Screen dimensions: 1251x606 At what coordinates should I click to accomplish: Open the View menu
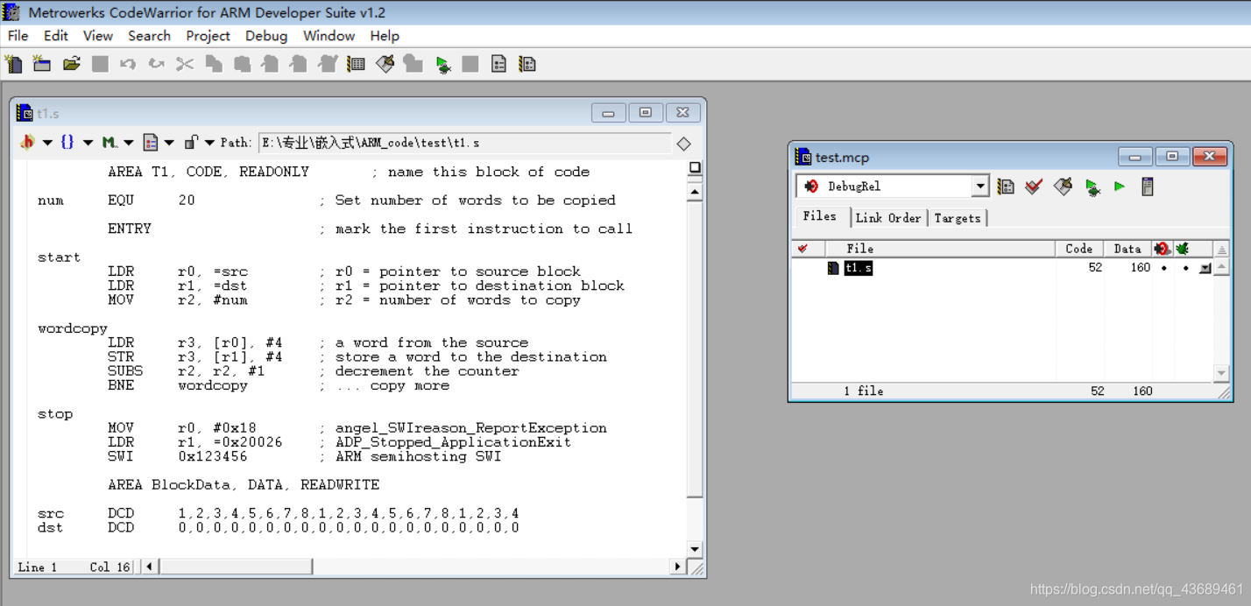pos(98,36)
